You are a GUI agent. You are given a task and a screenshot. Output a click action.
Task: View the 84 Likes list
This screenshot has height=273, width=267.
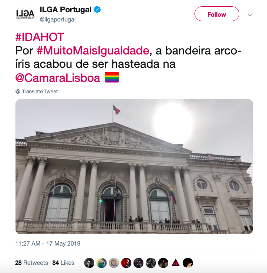click(x=63, y=263)
